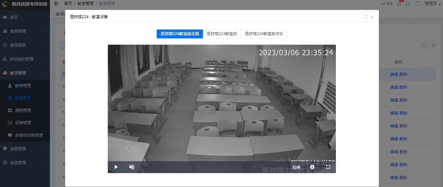Open the notification bell
Screen dimensions: 443x187
[399, 4]
